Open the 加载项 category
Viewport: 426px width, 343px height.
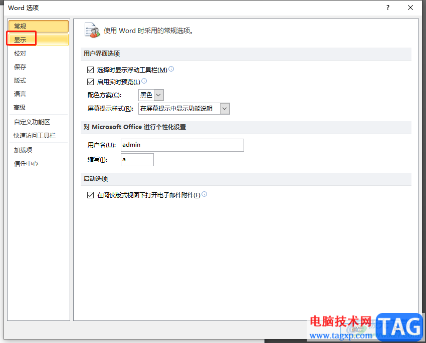coord(23,150)
